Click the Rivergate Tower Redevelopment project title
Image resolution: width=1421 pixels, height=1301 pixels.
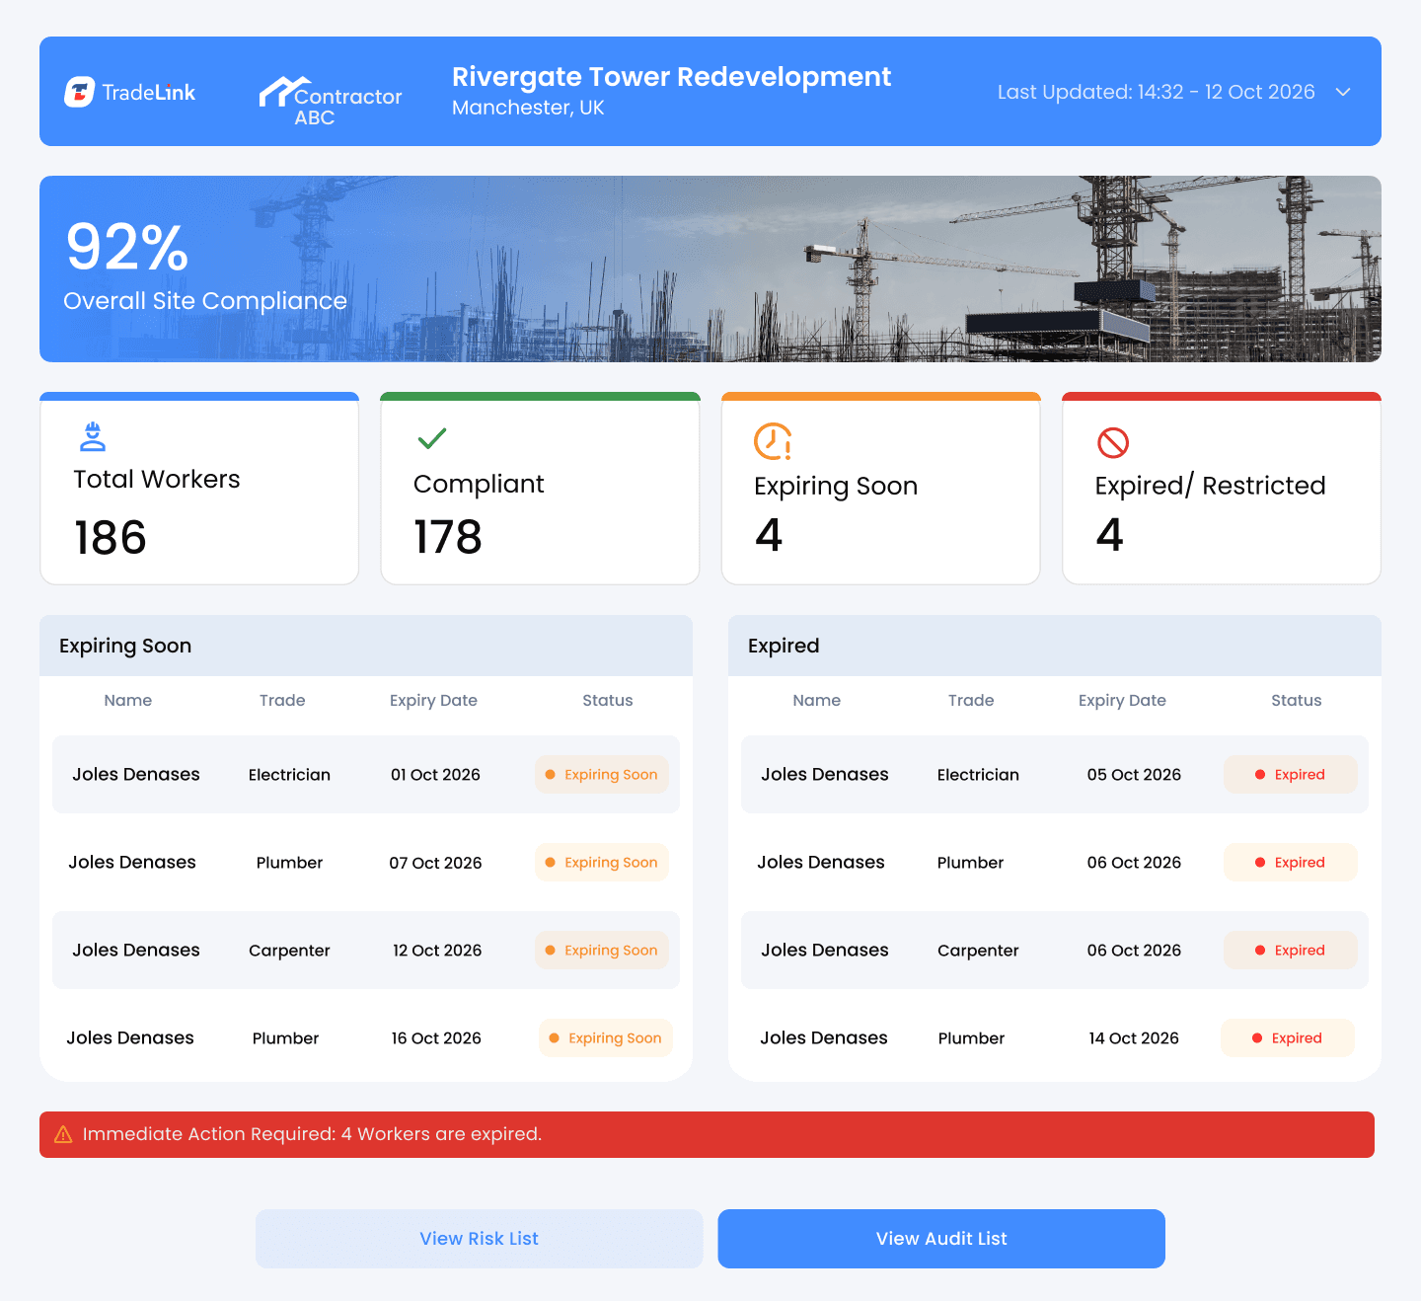[671, 77]
